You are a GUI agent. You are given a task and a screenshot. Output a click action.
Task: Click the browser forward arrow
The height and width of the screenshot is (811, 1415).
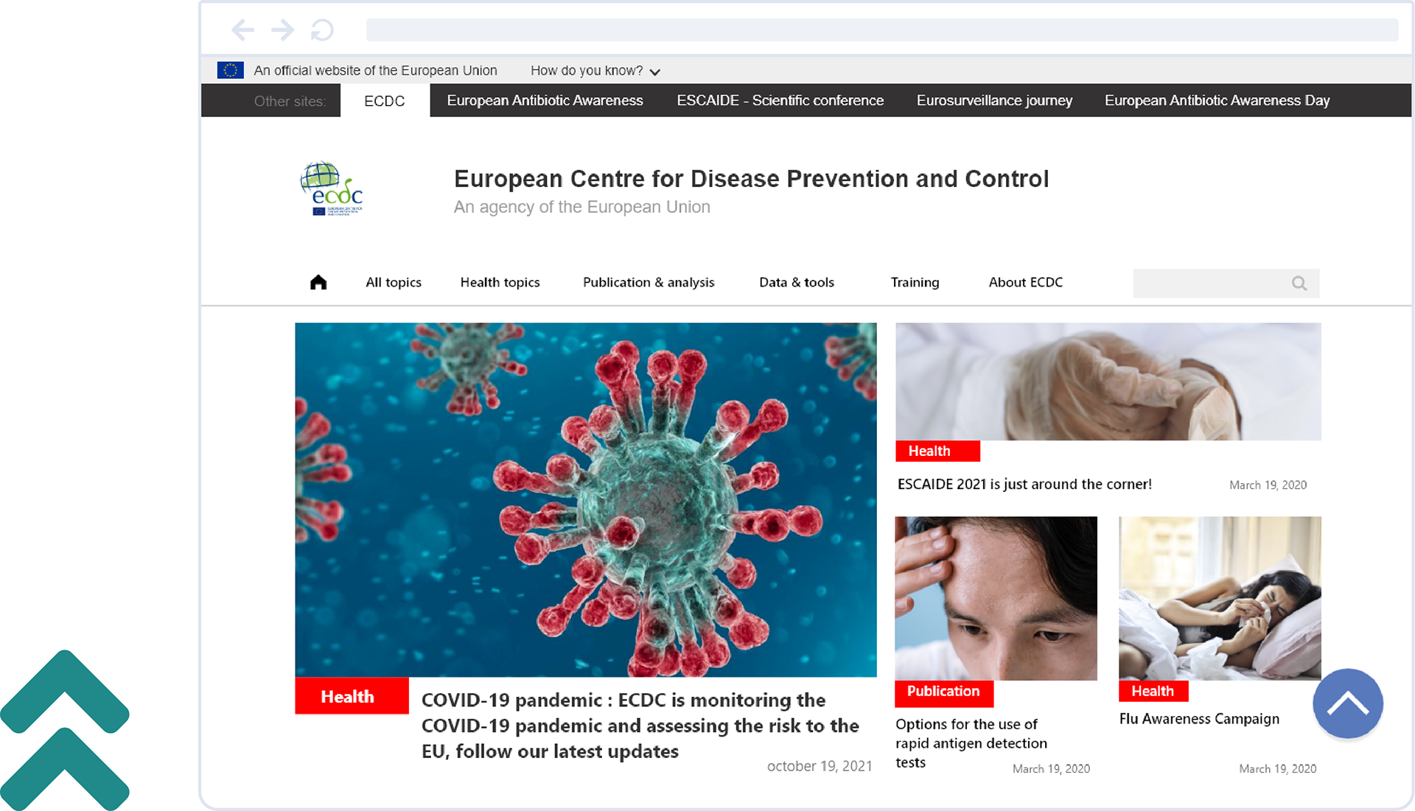click(282, 30)
